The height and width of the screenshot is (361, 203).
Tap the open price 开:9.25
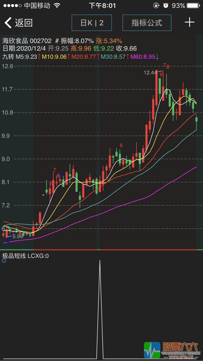click(x=58, y=49)
